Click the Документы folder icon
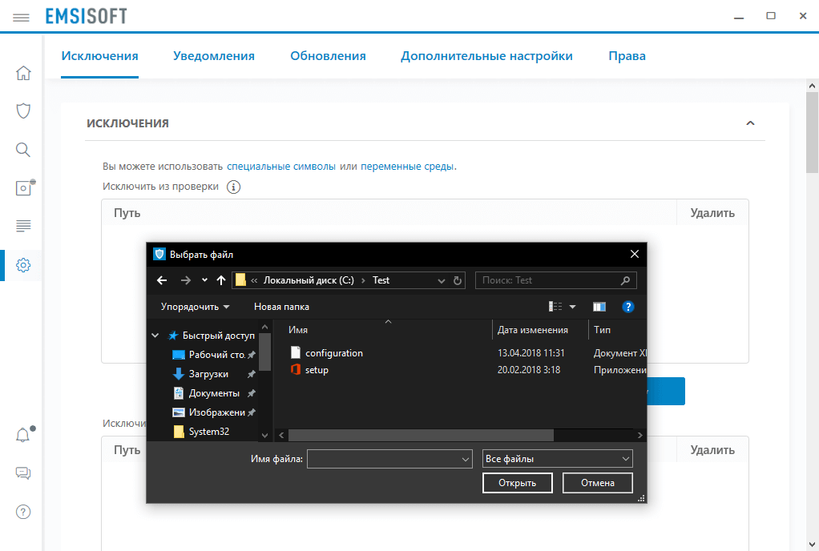The height and width of the screenshot is (551, 819). click(179, 393)
